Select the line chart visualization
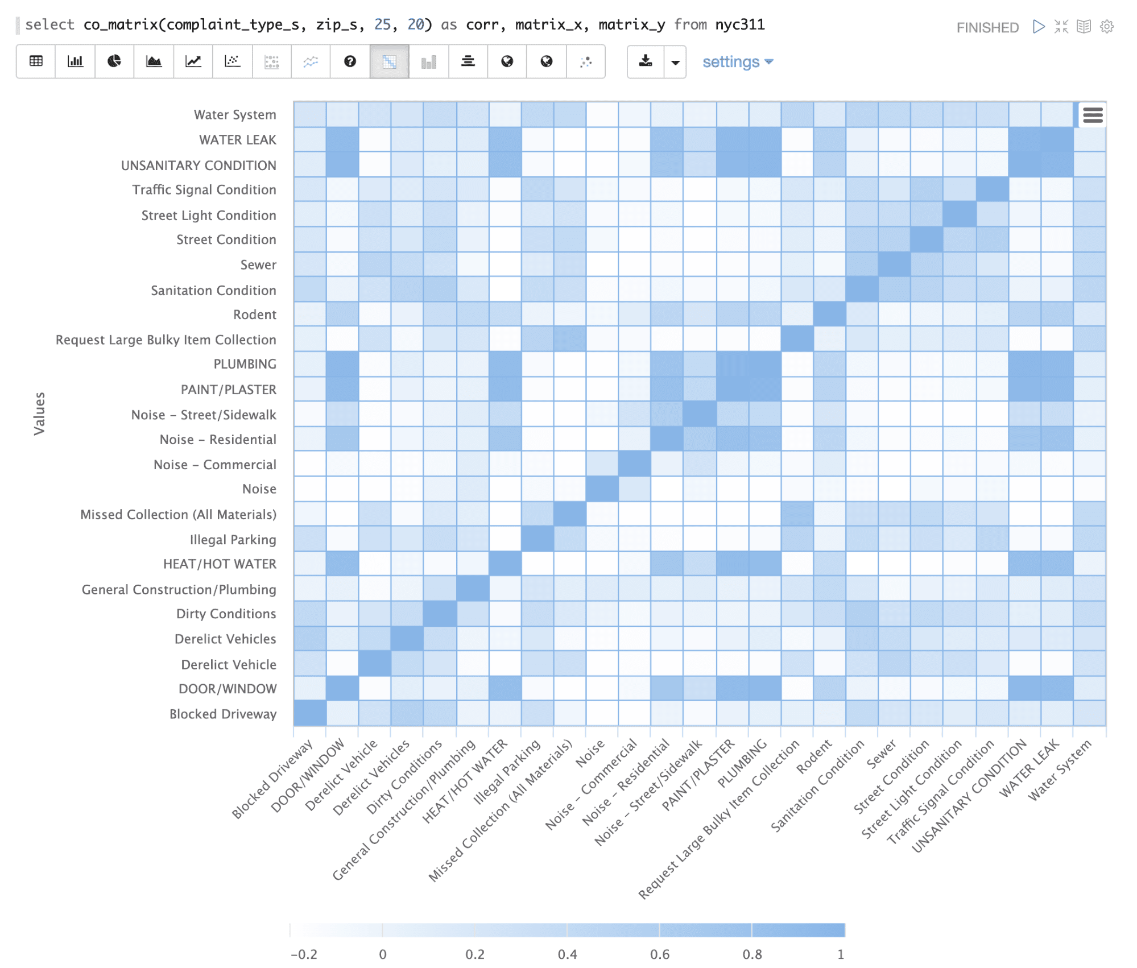1137x968 pixels. click(x=193, y=61)
